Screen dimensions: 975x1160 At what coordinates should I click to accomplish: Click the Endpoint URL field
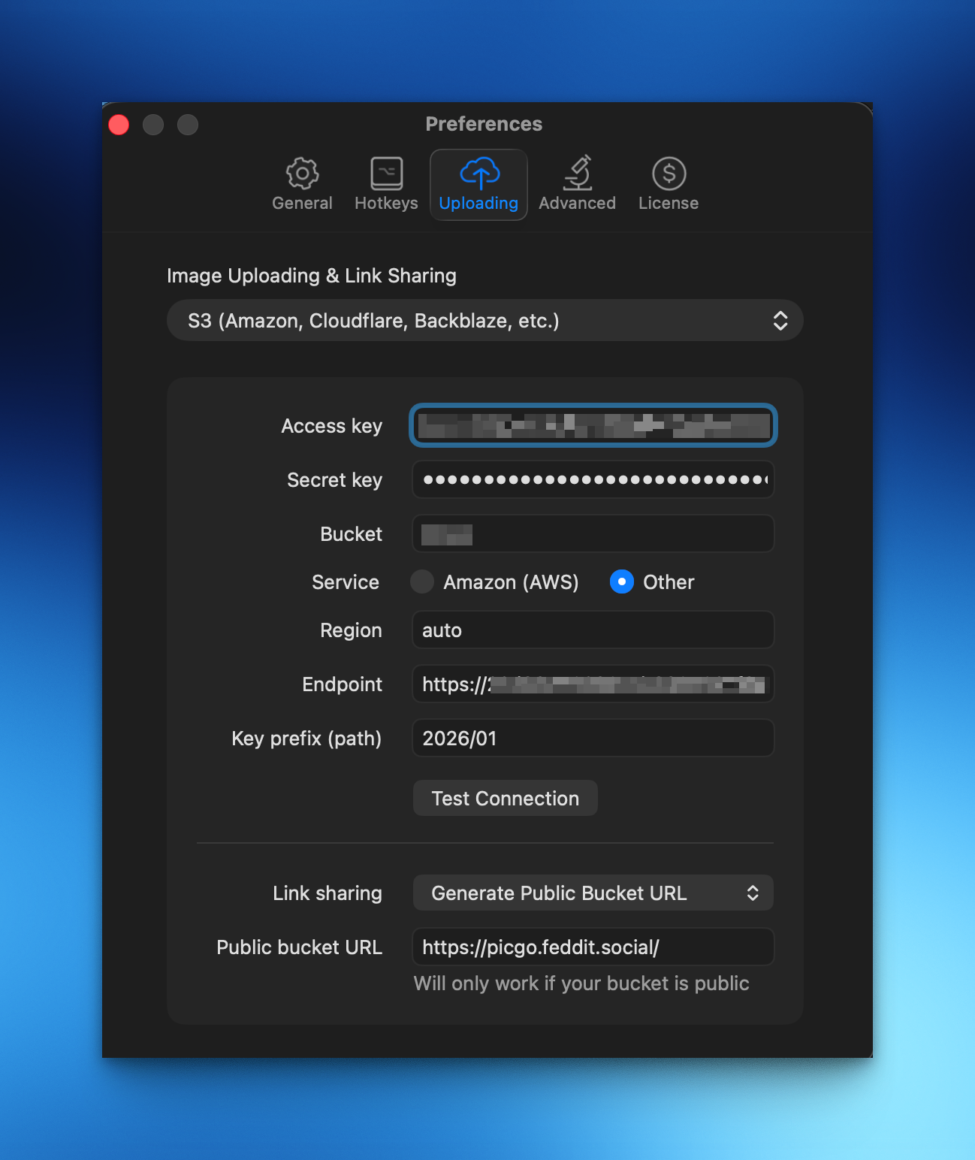click(593, 684)
